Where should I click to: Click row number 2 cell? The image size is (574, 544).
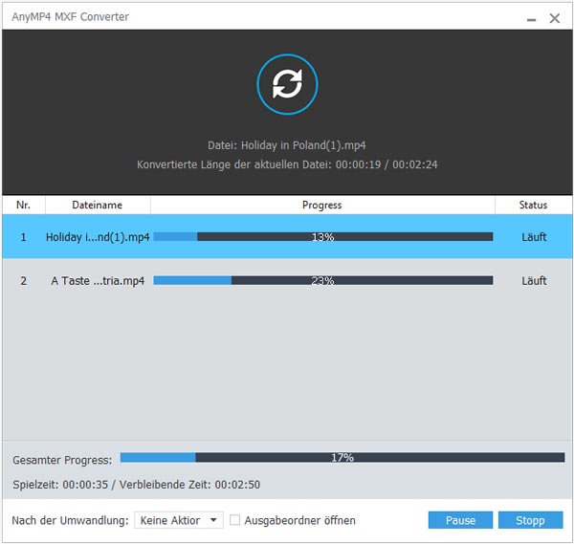pyautogui.click(x=23, y=281)
